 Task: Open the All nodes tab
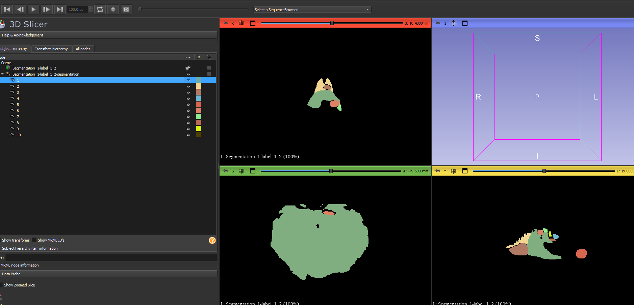coord(83,49)
